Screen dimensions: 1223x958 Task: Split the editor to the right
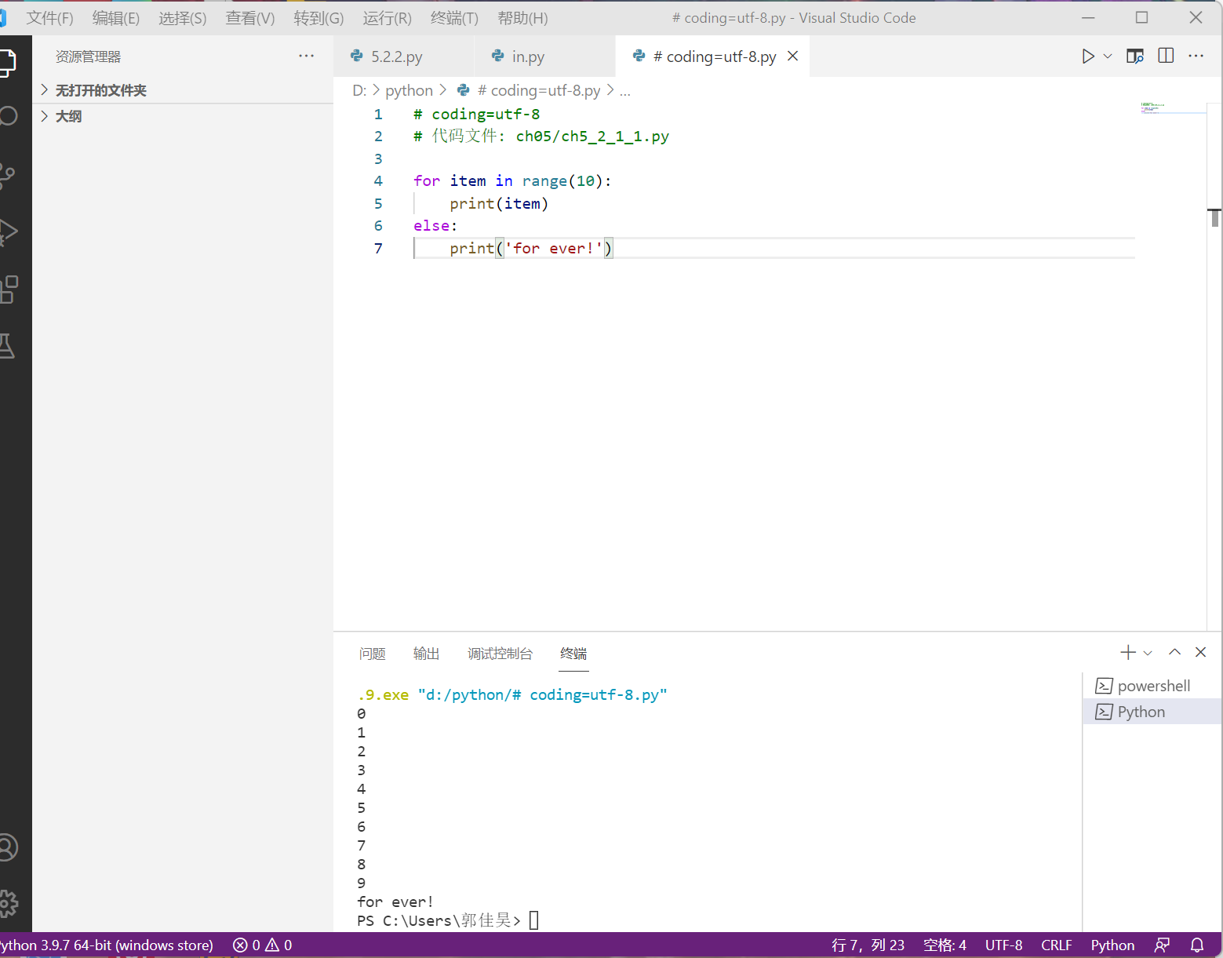coord(1166,56)
